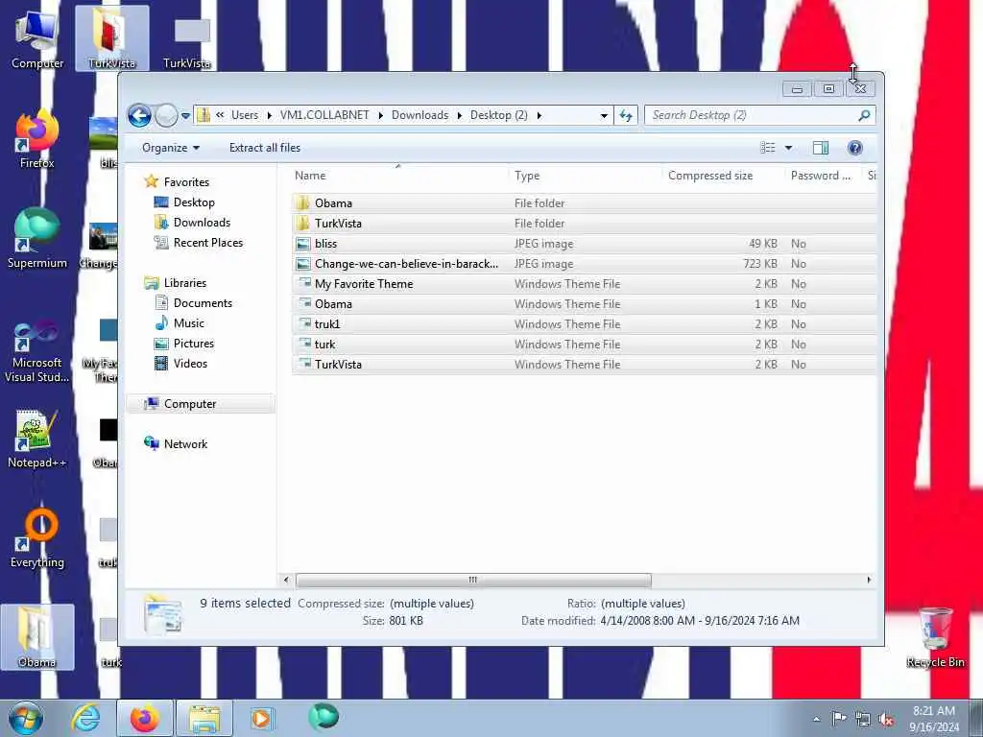Open the recent pages dropdown beside forward arrow
This screenshot has width=983, height=737.
(x=185, y=115)
